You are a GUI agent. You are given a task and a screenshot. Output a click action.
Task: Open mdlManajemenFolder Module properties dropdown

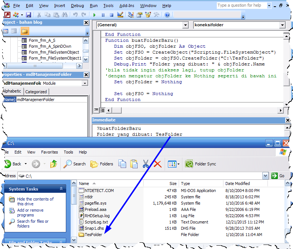tap(85, 83)
